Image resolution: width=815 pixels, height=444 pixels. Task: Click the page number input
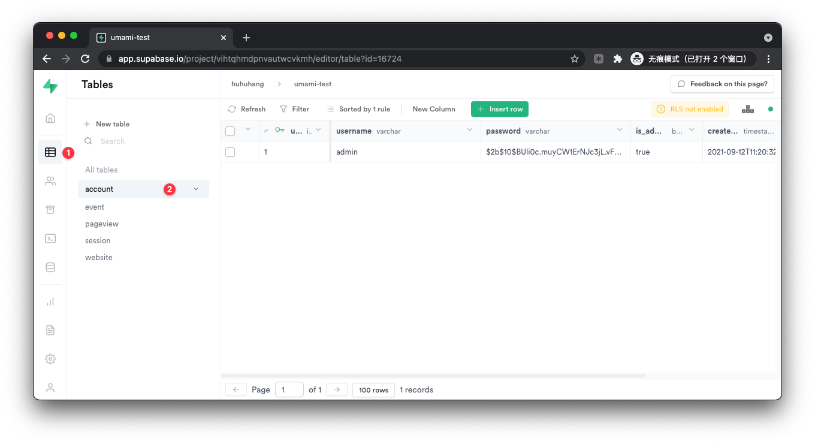tap(289, 390)
